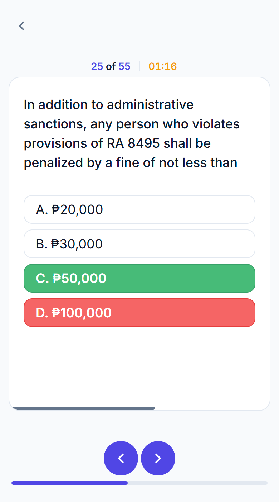Click the green correct answer C ₱50,000
Screen dimensions: 279x502
(x=139, y=278)
